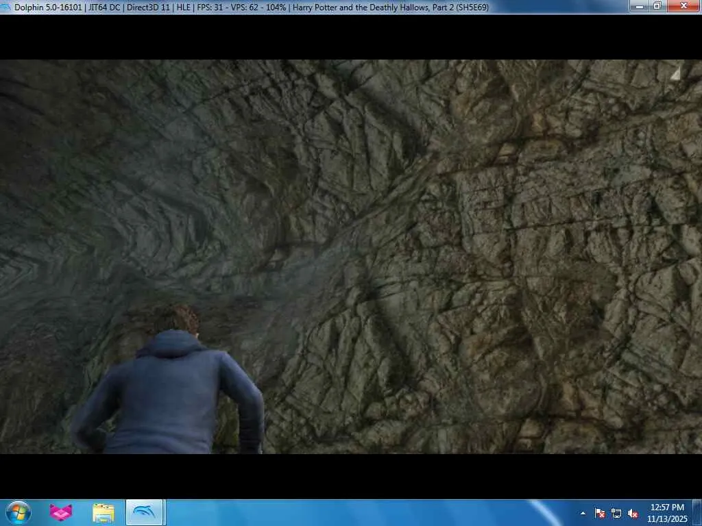702x526 pixels.
Task: Open the network status tray icon
Action: (x=616, y=514)
